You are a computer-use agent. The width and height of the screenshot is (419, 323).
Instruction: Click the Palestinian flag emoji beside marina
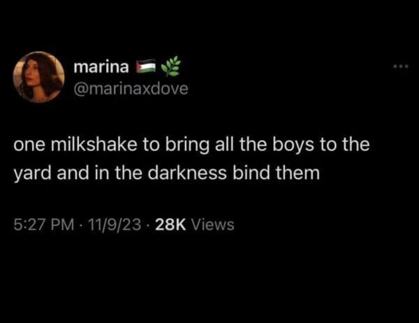146,66
